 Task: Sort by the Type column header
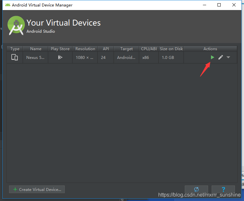15,49
